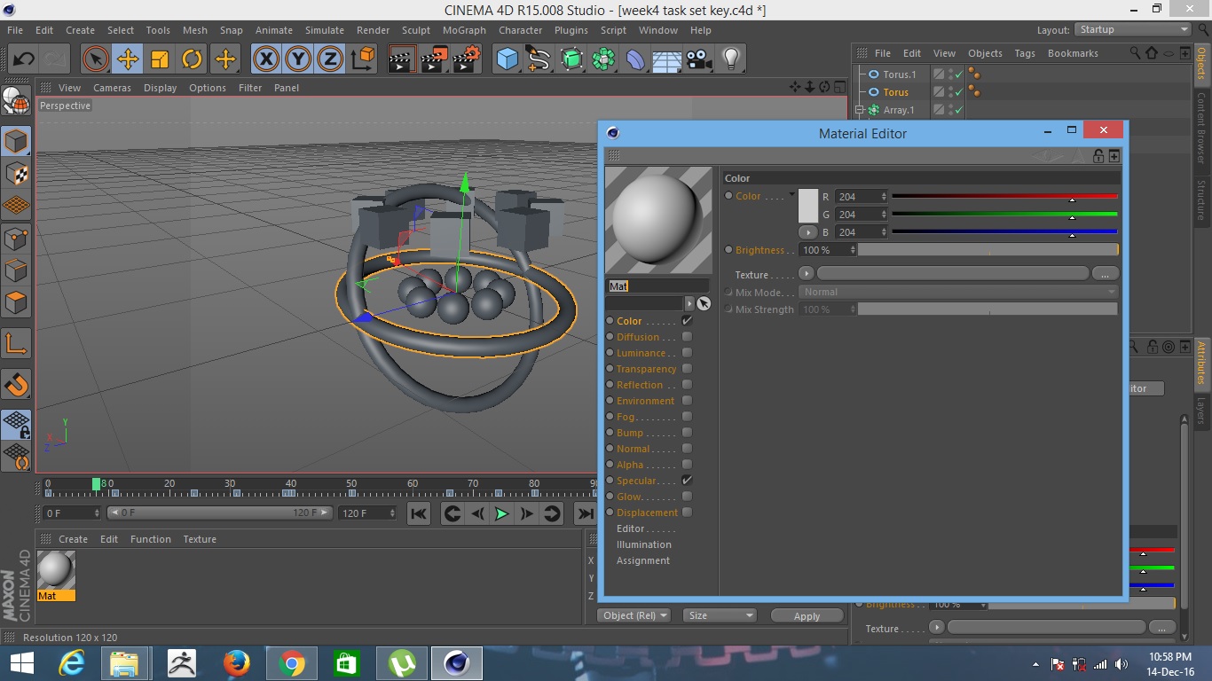Disable the Specular channel checkbox
This screenshot has height=681, width=1212.
click(x=687, y=481)
